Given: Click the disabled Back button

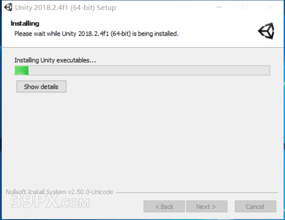Looking at the screenshot, I should [x=164, y=206].
